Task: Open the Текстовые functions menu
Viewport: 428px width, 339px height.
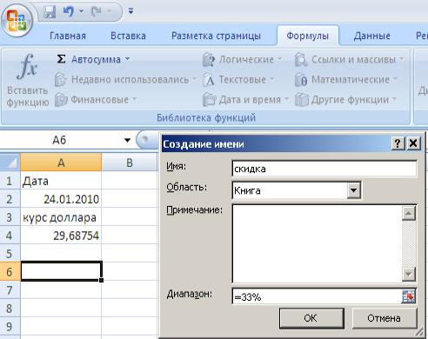Action: coord(238,79)
